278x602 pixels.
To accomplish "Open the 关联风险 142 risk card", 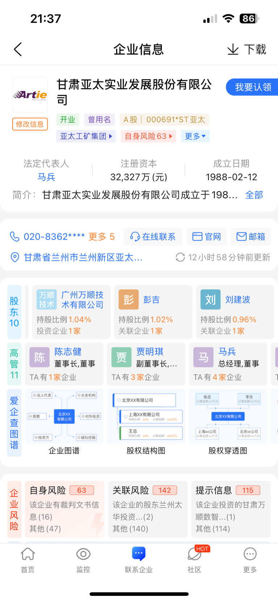I will (x=148, y=509).
